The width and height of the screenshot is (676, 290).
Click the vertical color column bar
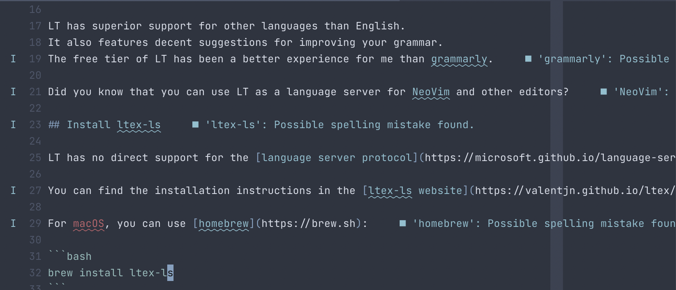tap(557, 145)
